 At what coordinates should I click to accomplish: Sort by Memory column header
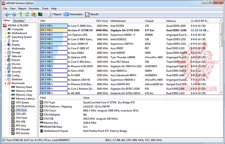(x=177, y=21)
